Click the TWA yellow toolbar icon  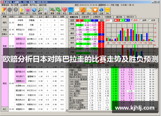point(107,11)
